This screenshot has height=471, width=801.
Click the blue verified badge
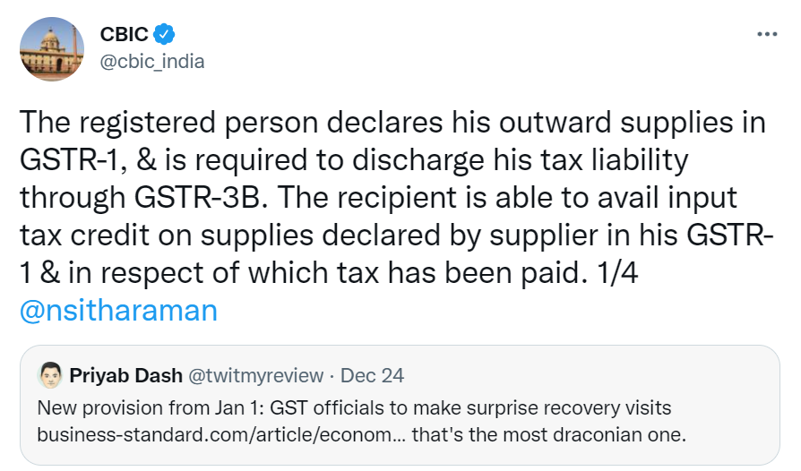[x=163, y=34]
